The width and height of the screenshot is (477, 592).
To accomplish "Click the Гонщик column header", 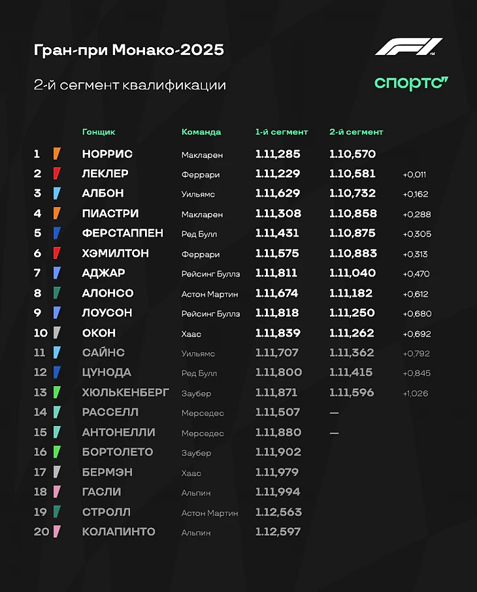I will [99, 132].
